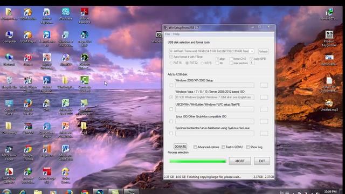The image size is (345, 194).
Task: Enable the Test in QEMU checkbox
Action: click(x=223, y=147)
